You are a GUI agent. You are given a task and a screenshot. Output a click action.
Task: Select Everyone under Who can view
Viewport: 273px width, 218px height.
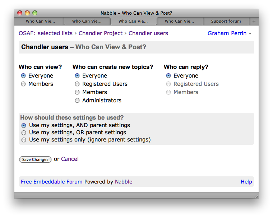tap(24, 76)
